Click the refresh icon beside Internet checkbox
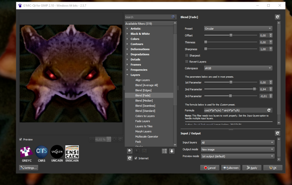 point(130,158)
